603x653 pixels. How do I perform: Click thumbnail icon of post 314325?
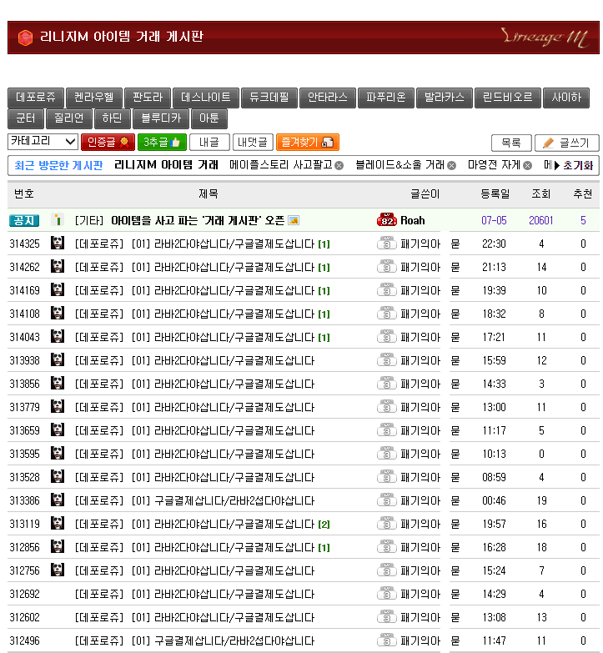pyautogui.click(x=57, y=243)
